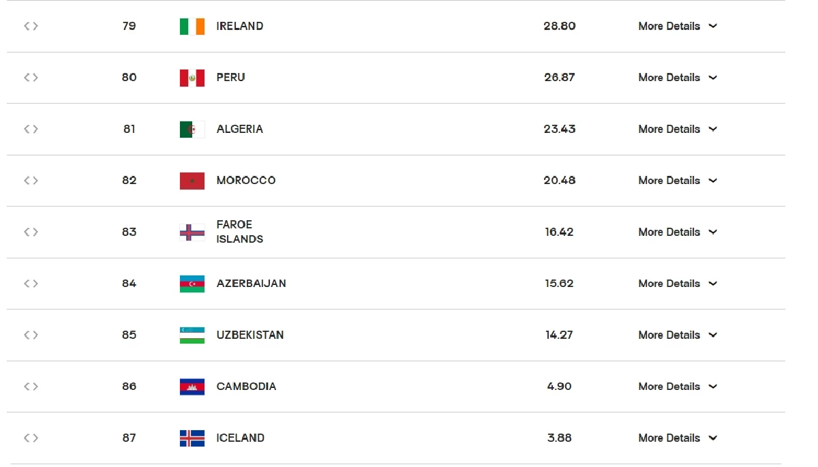Expand More Details for Faroe Islands
The height and width of the screenshot is (467, 818).
point(678,232)
